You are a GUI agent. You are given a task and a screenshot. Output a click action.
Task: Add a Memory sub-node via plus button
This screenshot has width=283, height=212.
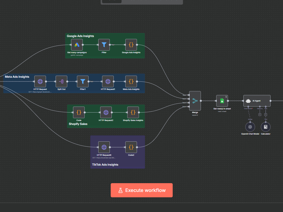[x=260, y=115]
